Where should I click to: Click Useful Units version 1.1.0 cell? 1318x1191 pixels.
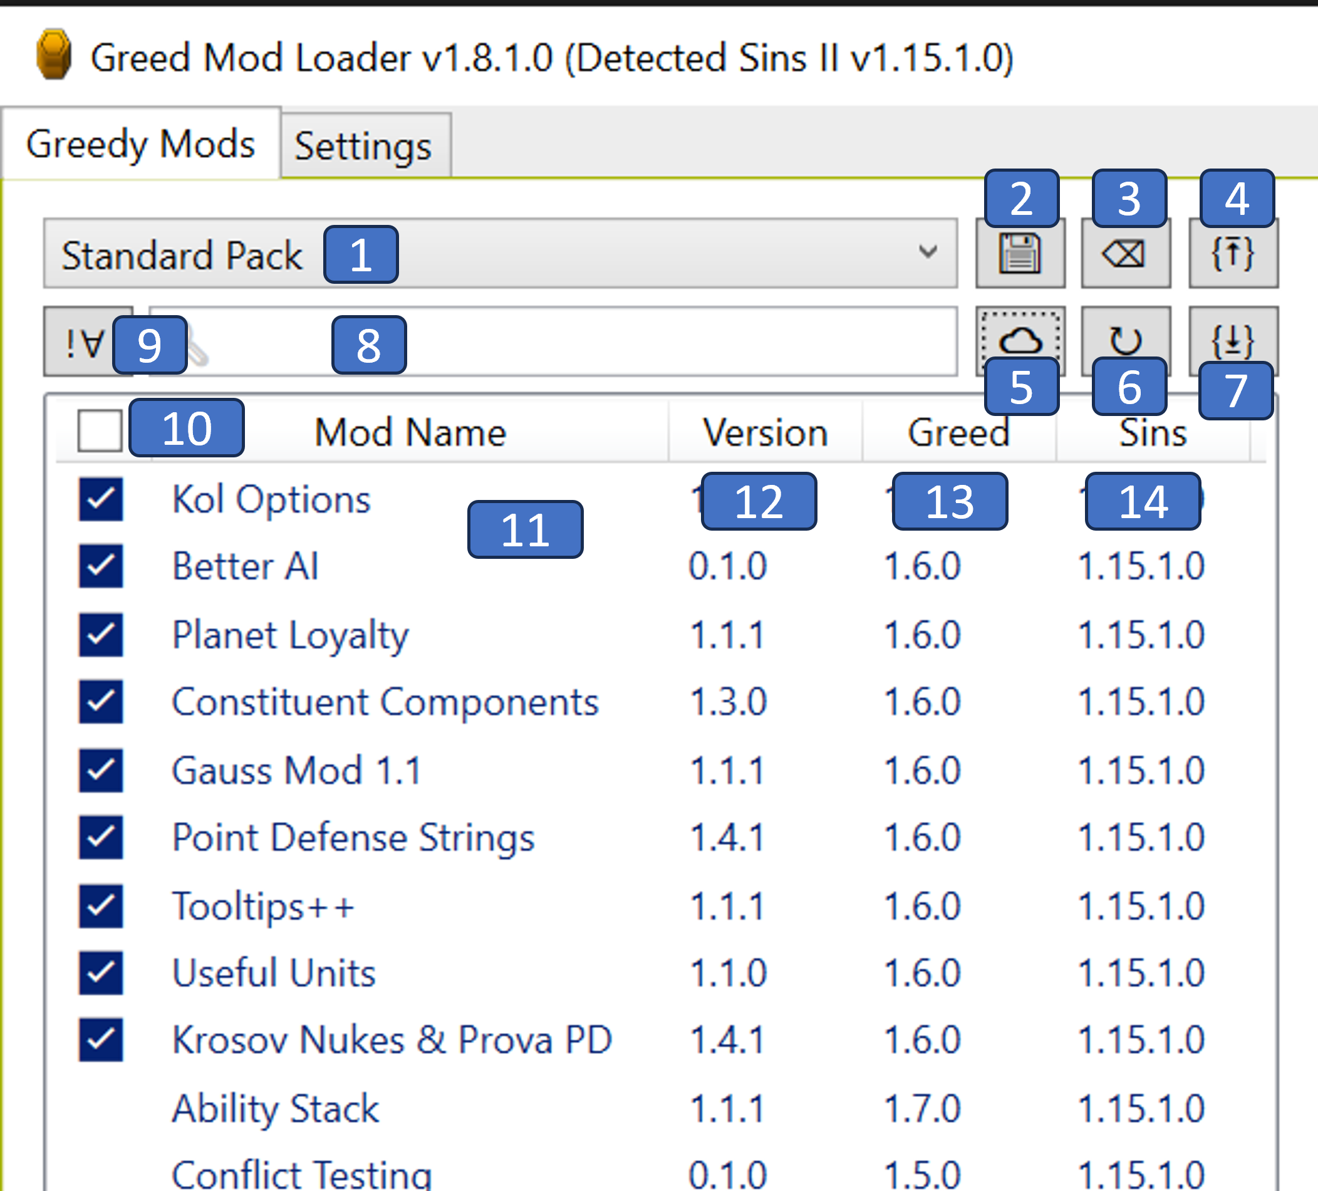pos(729,973)
